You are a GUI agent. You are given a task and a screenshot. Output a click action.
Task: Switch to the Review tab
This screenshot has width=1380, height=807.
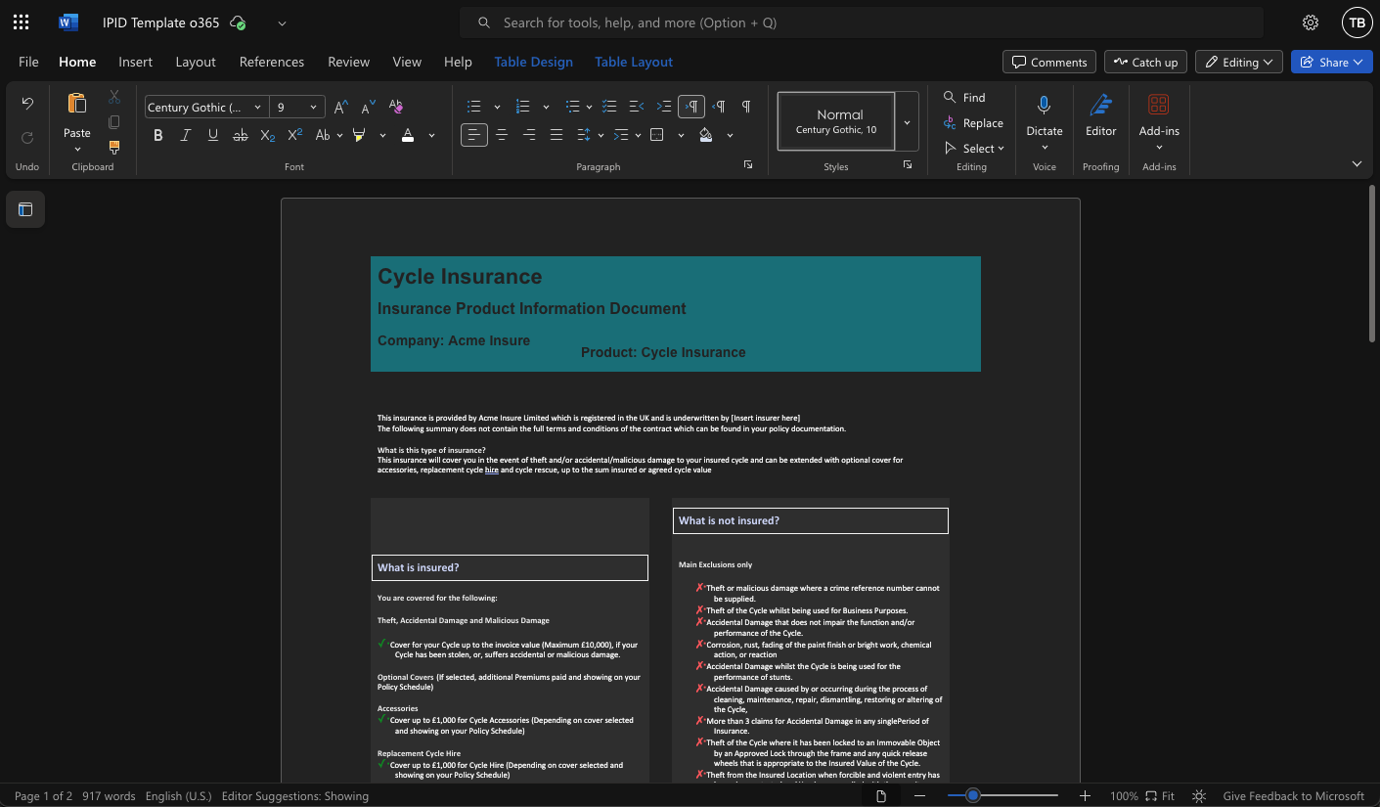[x=348, y=62]
